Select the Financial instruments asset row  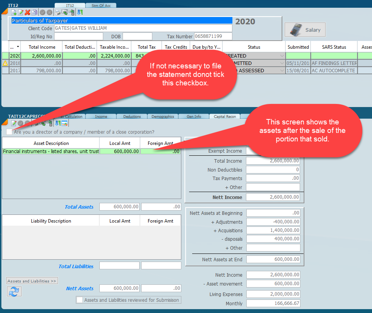coord(51,151)
